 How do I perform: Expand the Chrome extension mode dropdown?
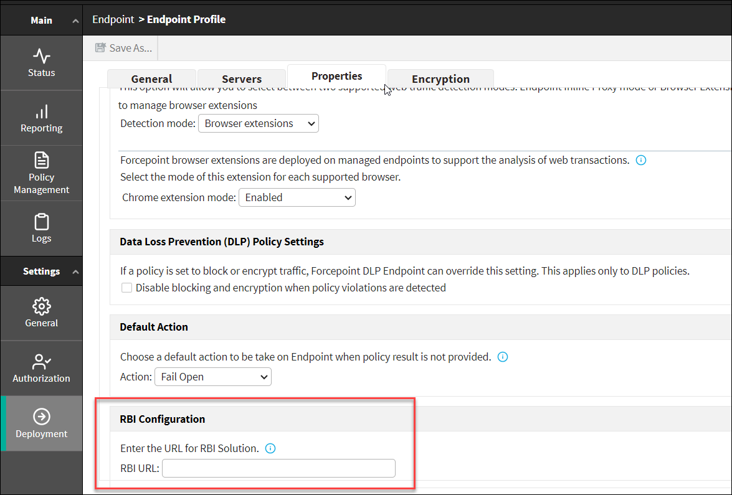click(x=297, y=197)
